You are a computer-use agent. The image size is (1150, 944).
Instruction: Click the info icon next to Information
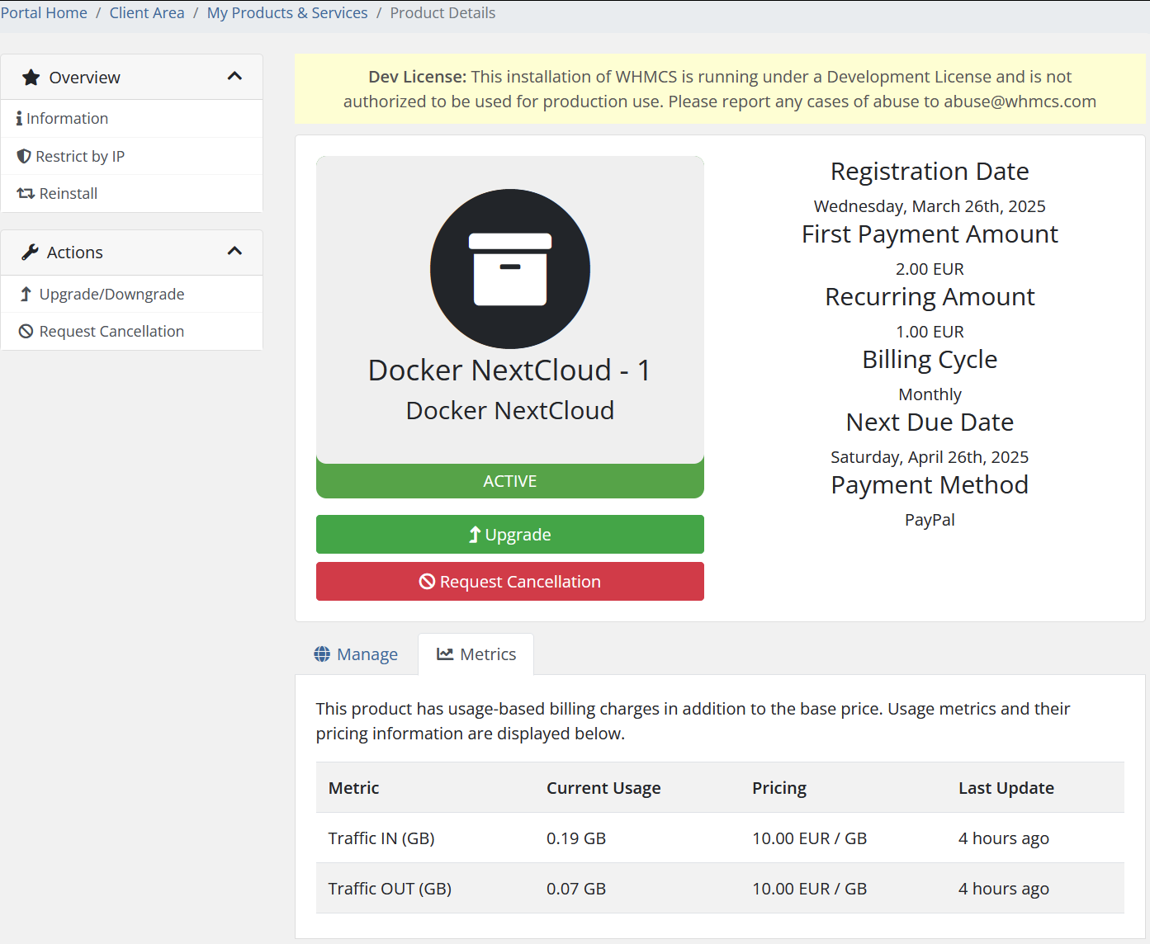click(19, 119)
